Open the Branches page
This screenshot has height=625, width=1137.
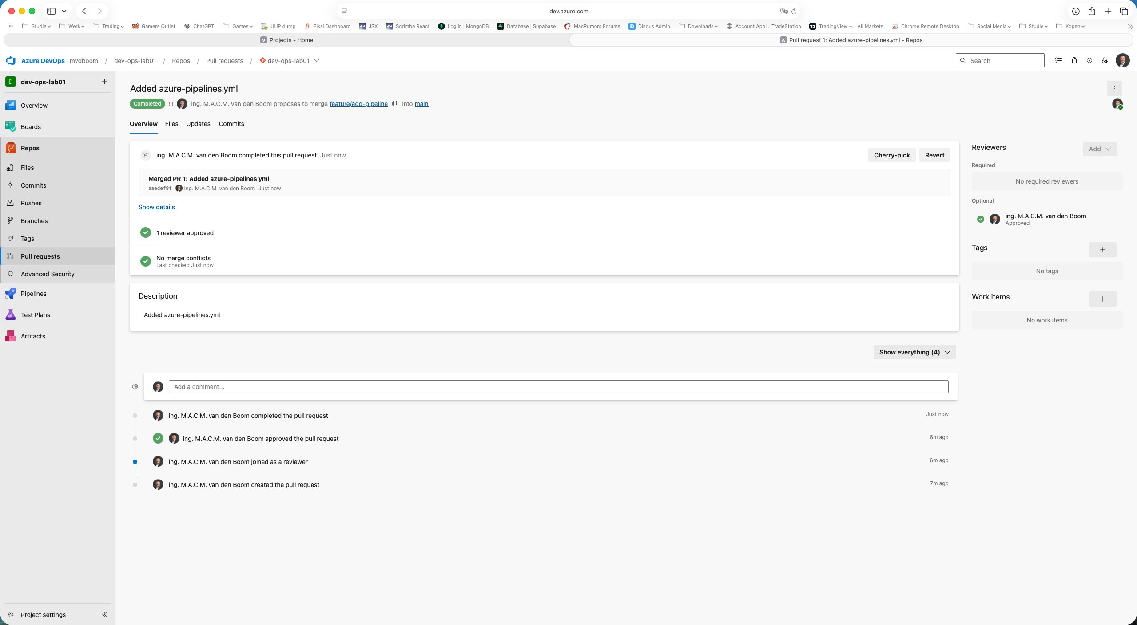(x=34, y=220)
